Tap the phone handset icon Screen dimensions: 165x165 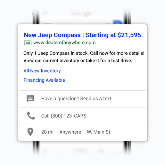click(x=31, y=116)
